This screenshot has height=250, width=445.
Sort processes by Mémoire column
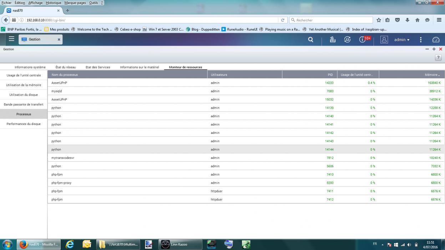click(432, 75)
